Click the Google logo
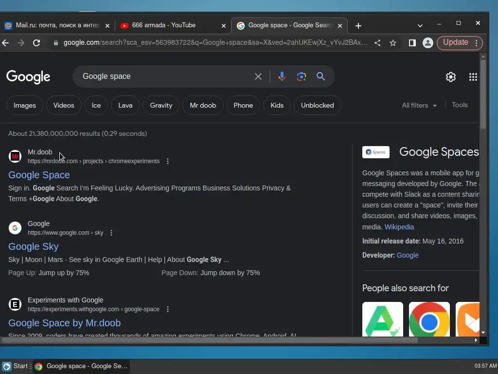 point(28,76)
